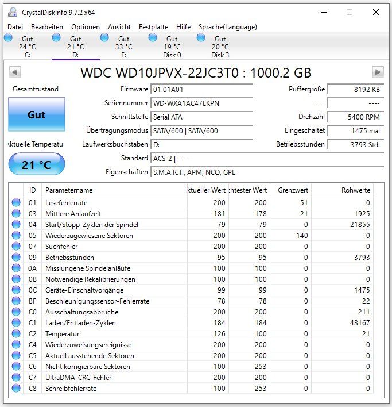Click Grenzwert 140 in Wiederzugewiesene Sektoren row

pos(302,236)
